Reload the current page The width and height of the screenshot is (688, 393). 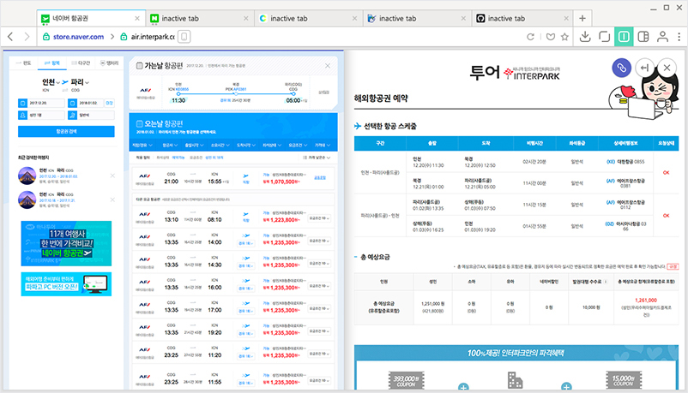(x=530, y=37)
